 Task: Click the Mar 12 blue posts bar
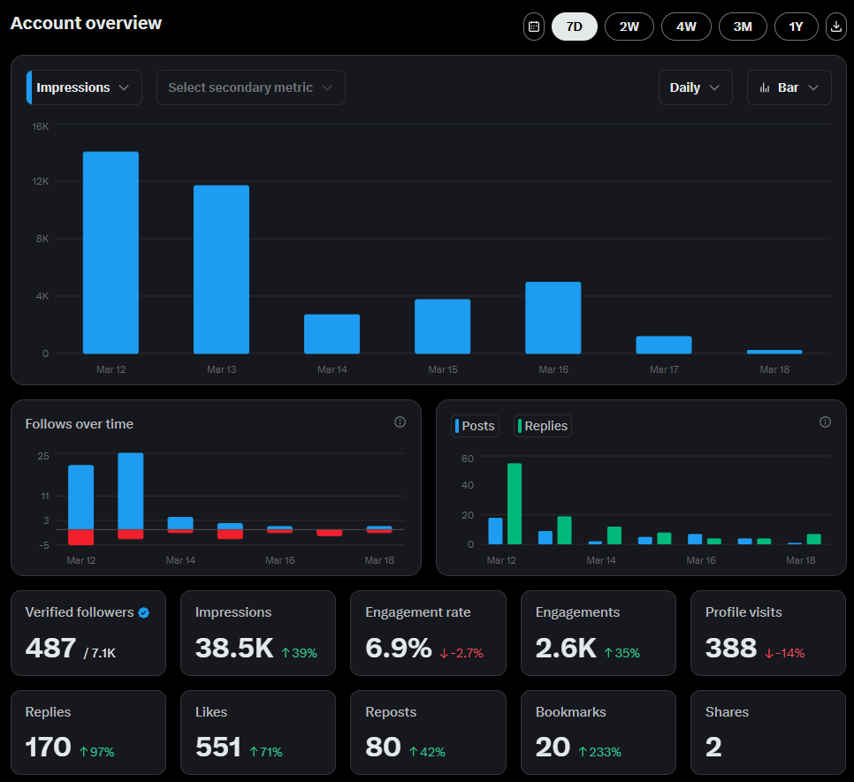496,531
